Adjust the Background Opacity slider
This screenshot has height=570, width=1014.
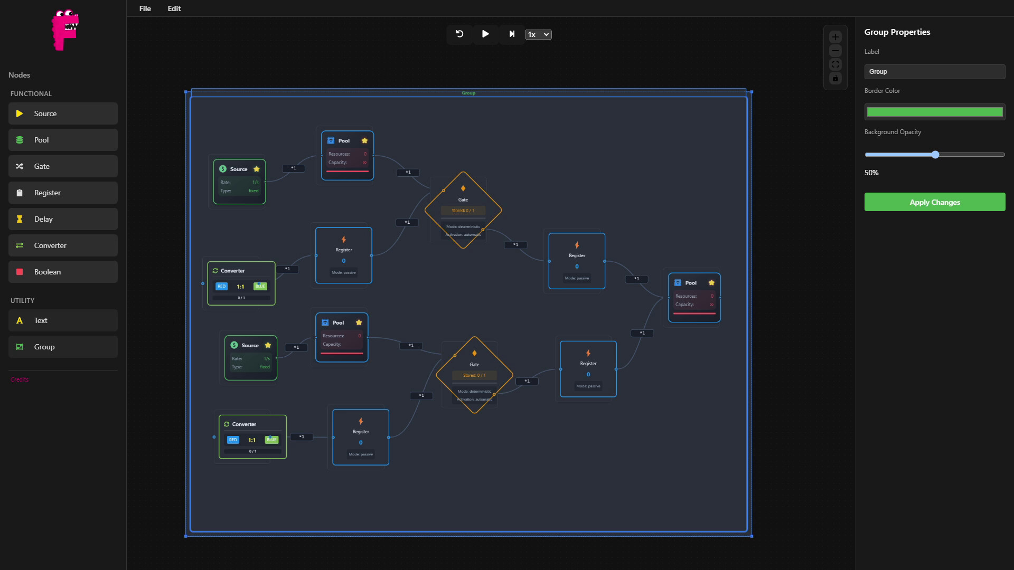click(x=935, y=154)
